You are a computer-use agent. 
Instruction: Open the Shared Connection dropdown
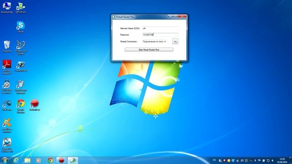pyautogui.click(x=154, y=41)
